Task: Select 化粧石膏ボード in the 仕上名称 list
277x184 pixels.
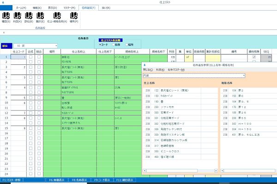Action: 180,118
